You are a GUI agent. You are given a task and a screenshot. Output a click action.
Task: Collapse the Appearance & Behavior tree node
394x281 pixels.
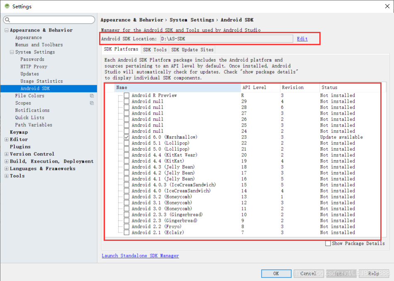pyautogui.click(x=7, y=30)
